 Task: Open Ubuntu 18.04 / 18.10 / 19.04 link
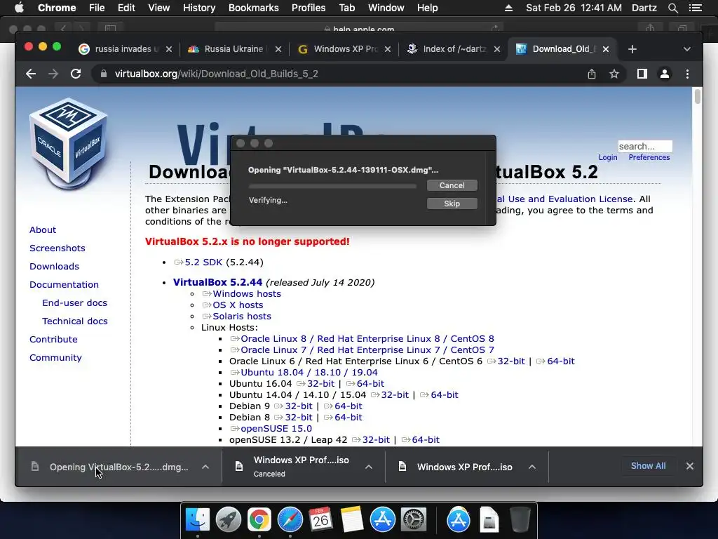(x=309, y=373)
